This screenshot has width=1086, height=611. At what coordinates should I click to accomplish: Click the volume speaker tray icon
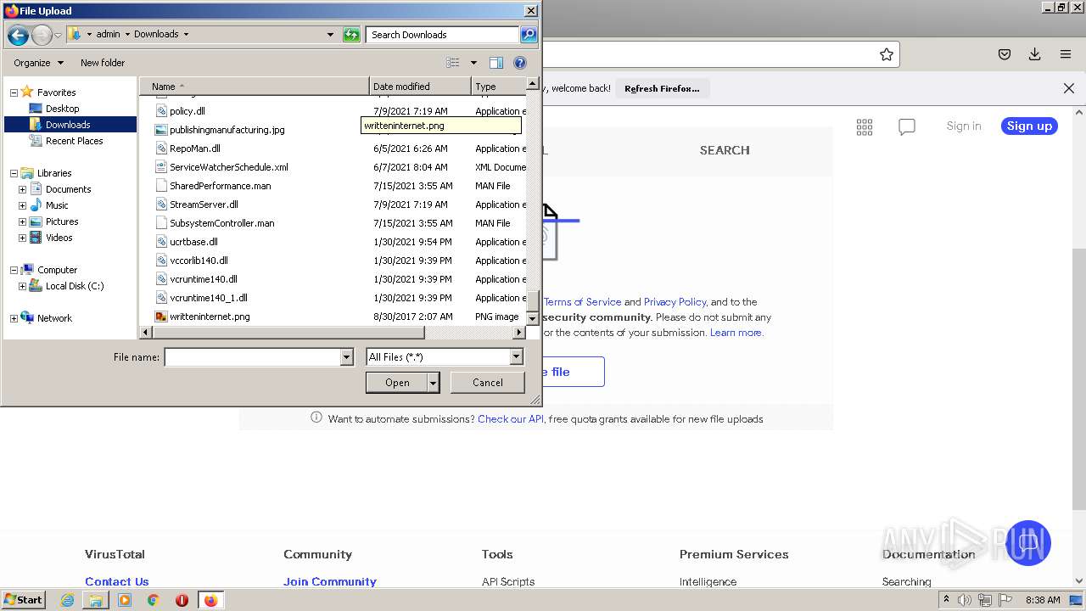[x=965, y=600]
